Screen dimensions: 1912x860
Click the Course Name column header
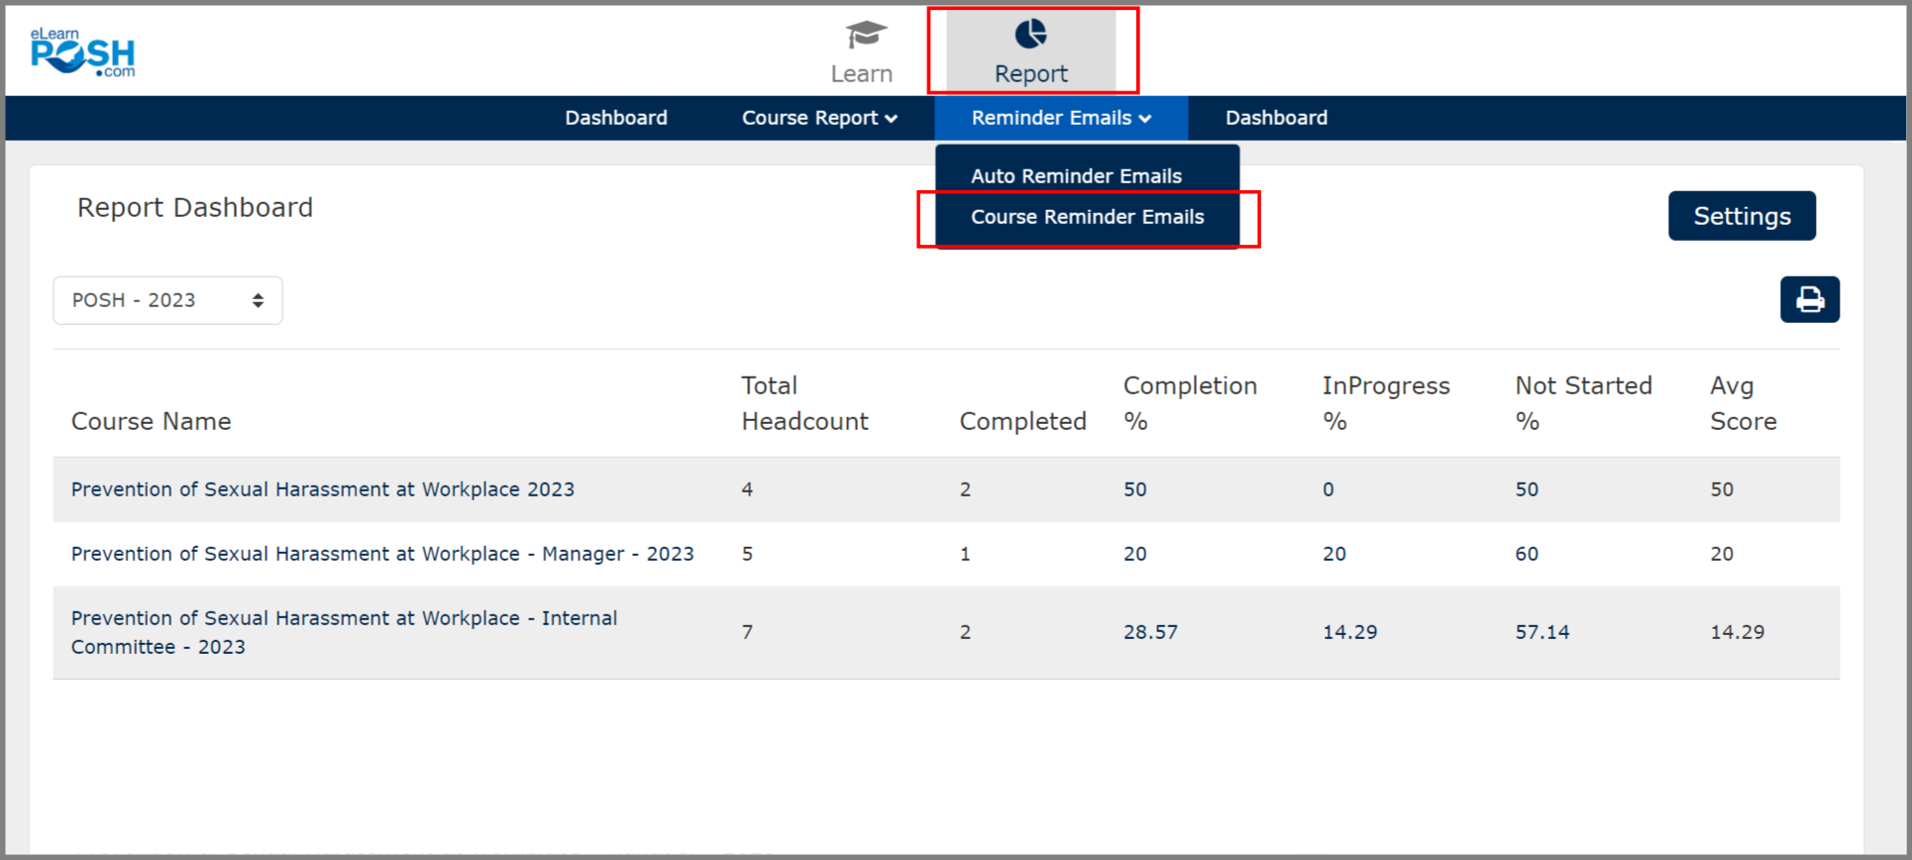click(x=151, y=421)
